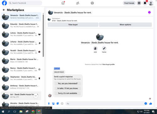The width and height of the screenshot is (157, 114).
Task: Open the three-dot menu on Art conversation
Action: pyautogui.click(x=36, y=96)
